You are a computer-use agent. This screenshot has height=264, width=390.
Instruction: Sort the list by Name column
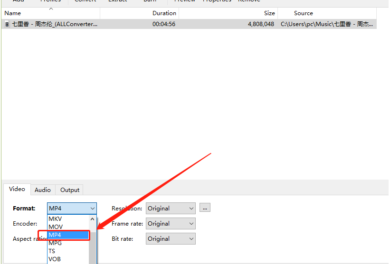click(51, 13)
